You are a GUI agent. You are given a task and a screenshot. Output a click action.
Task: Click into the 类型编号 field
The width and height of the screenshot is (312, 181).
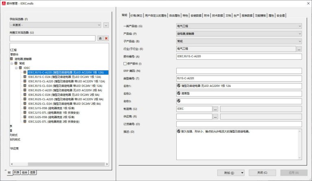pyautogui.click(x=239, y=78)
